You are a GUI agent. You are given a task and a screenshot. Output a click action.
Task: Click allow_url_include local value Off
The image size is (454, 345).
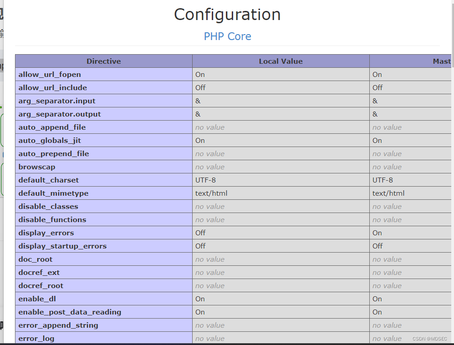pos(200,88)
